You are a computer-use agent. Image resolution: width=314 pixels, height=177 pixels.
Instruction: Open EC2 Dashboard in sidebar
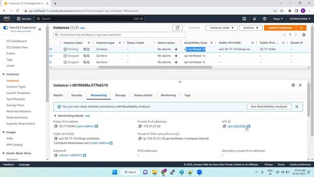16,41
